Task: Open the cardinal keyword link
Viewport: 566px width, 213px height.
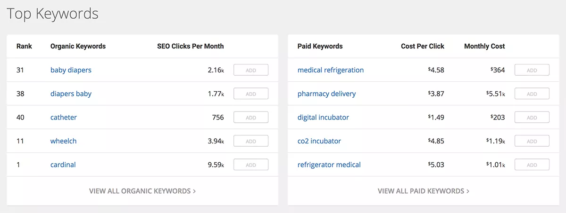Action: 63,165
